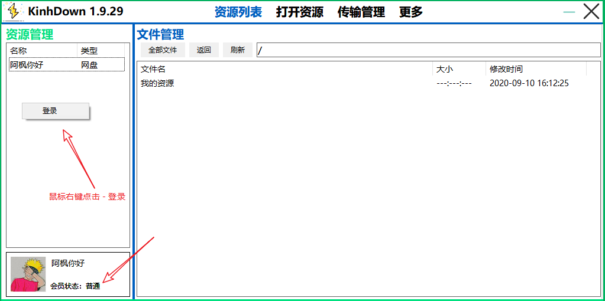Open the 打开资源 tab
The image size is (605, 301).
300,12
